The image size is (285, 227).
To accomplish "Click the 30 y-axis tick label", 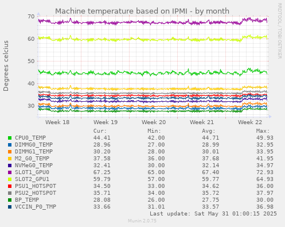I will (31, 106).
